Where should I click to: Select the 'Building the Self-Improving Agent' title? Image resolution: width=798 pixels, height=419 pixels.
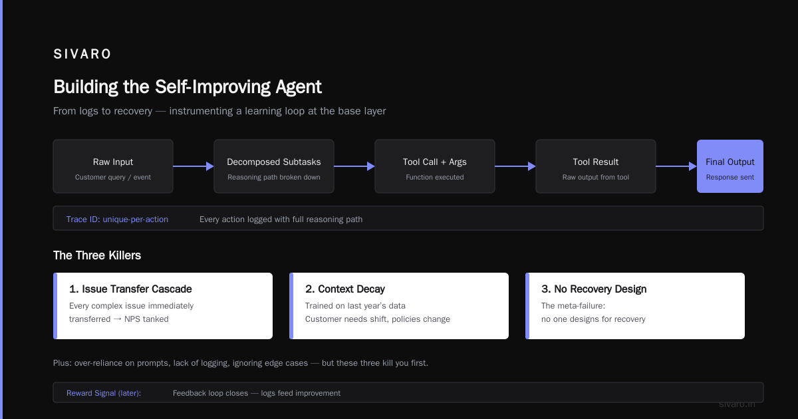point(188,87)
